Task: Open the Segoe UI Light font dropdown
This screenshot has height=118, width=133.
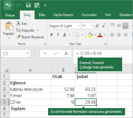Action: click(79, 26)
